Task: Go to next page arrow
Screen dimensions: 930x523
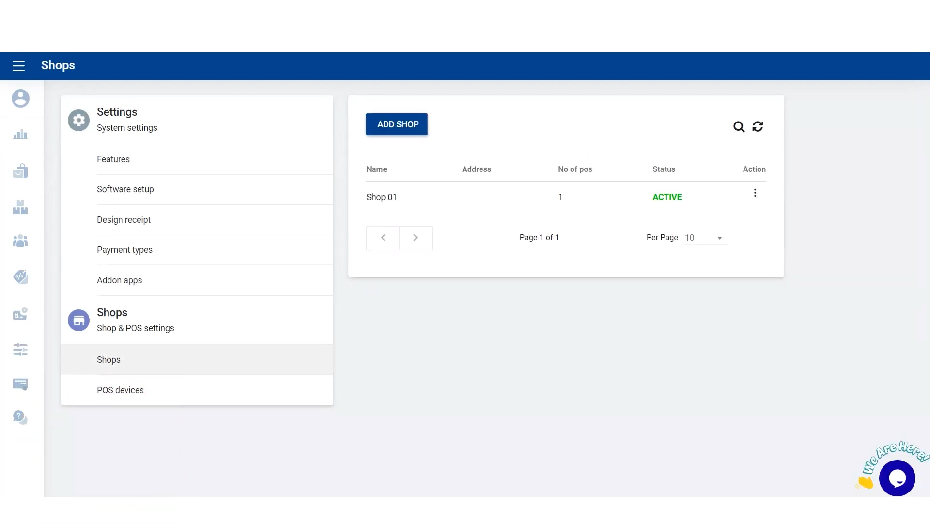Action: coord(416,238)
